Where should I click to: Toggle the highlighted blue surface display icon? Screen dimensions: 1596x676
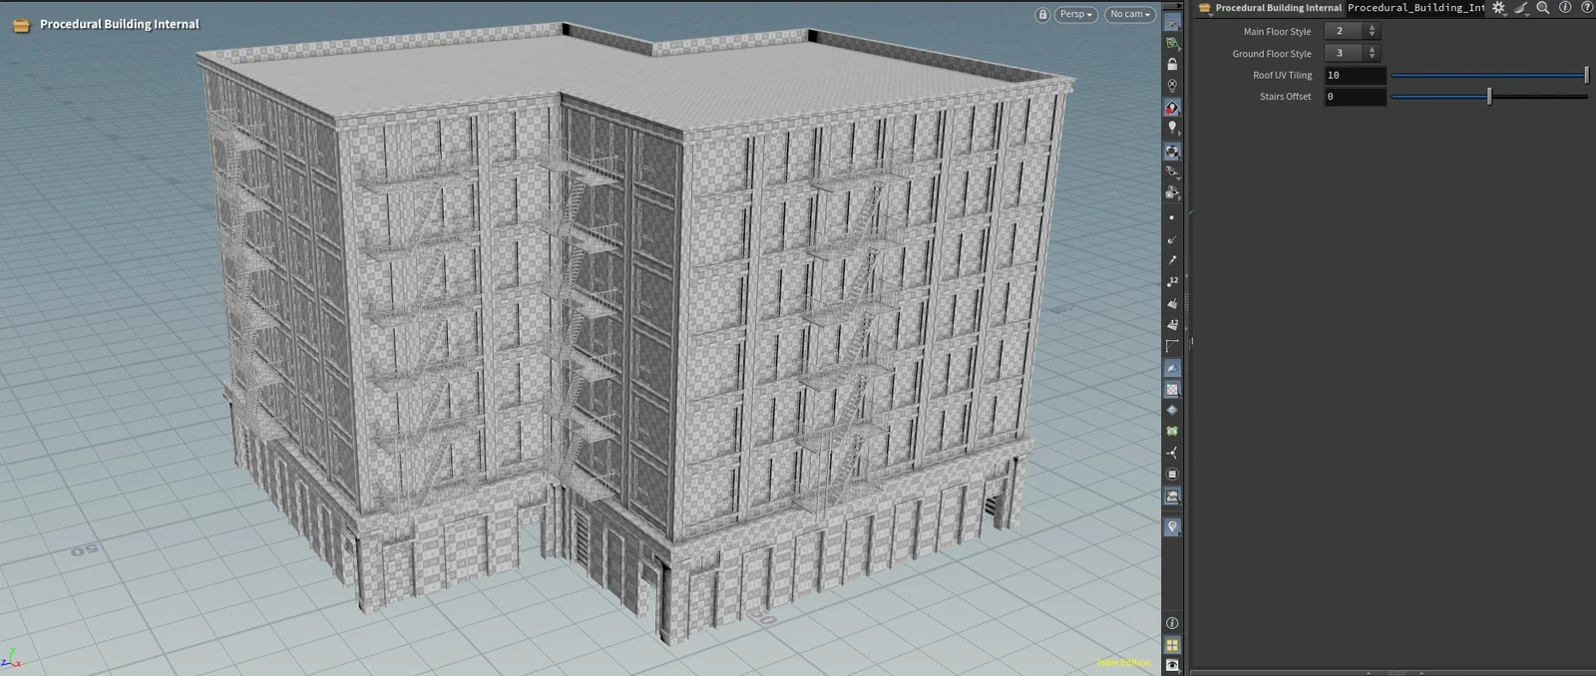pos(1172,368)
